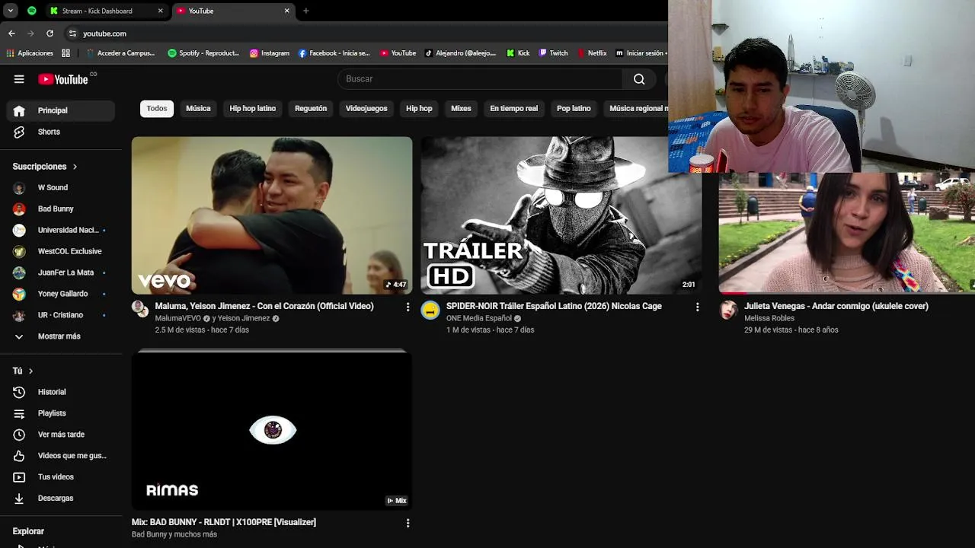Open Universidad Nacional subscription channel
Image resolution: width=975 pixels, height=548 pixels.
(61, 230)
